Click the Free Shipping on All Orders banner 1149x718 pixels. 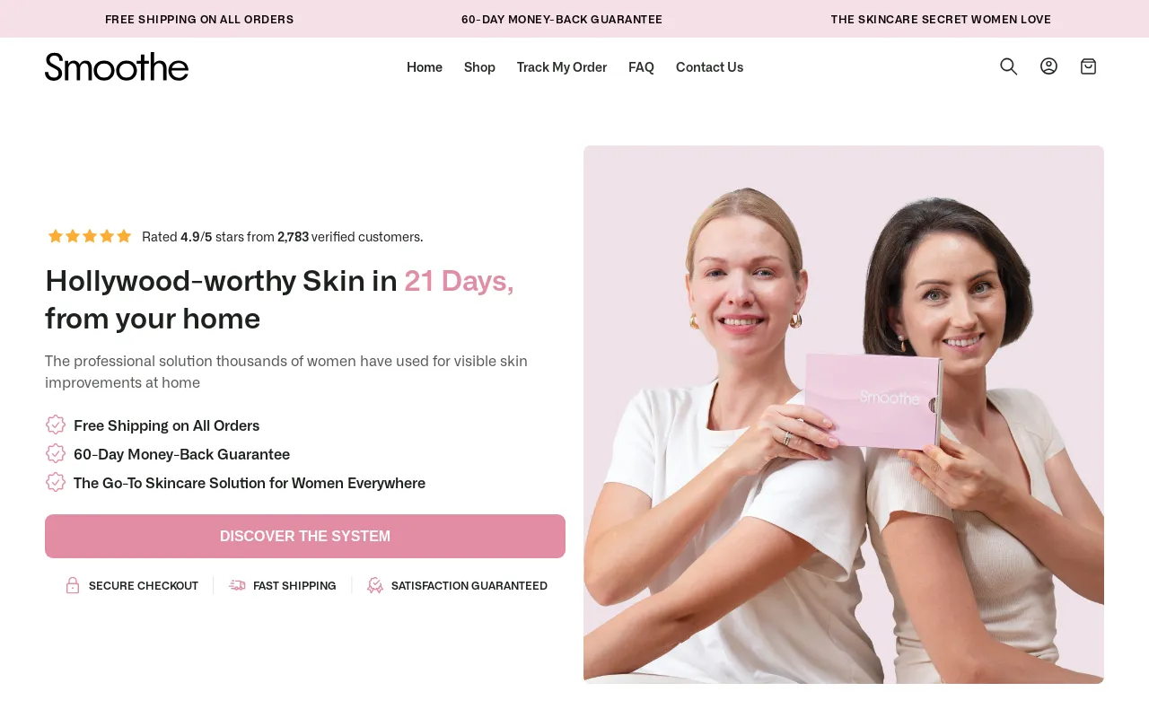click(199, 19)
